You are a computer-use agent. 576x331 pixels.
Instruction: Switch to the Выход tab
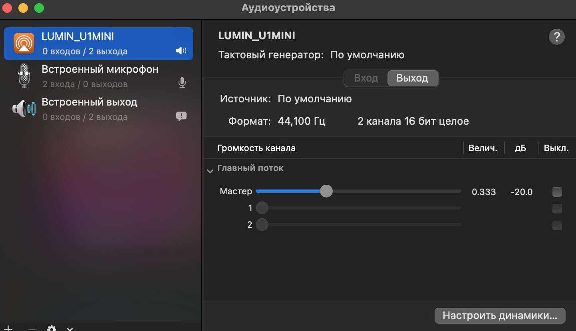pyautogui.click(x=413, y=78)
